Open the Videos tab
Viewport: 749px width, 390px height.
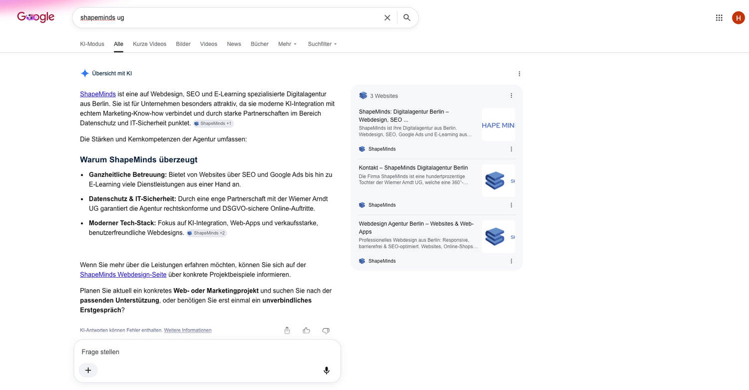tap(209, 44)
